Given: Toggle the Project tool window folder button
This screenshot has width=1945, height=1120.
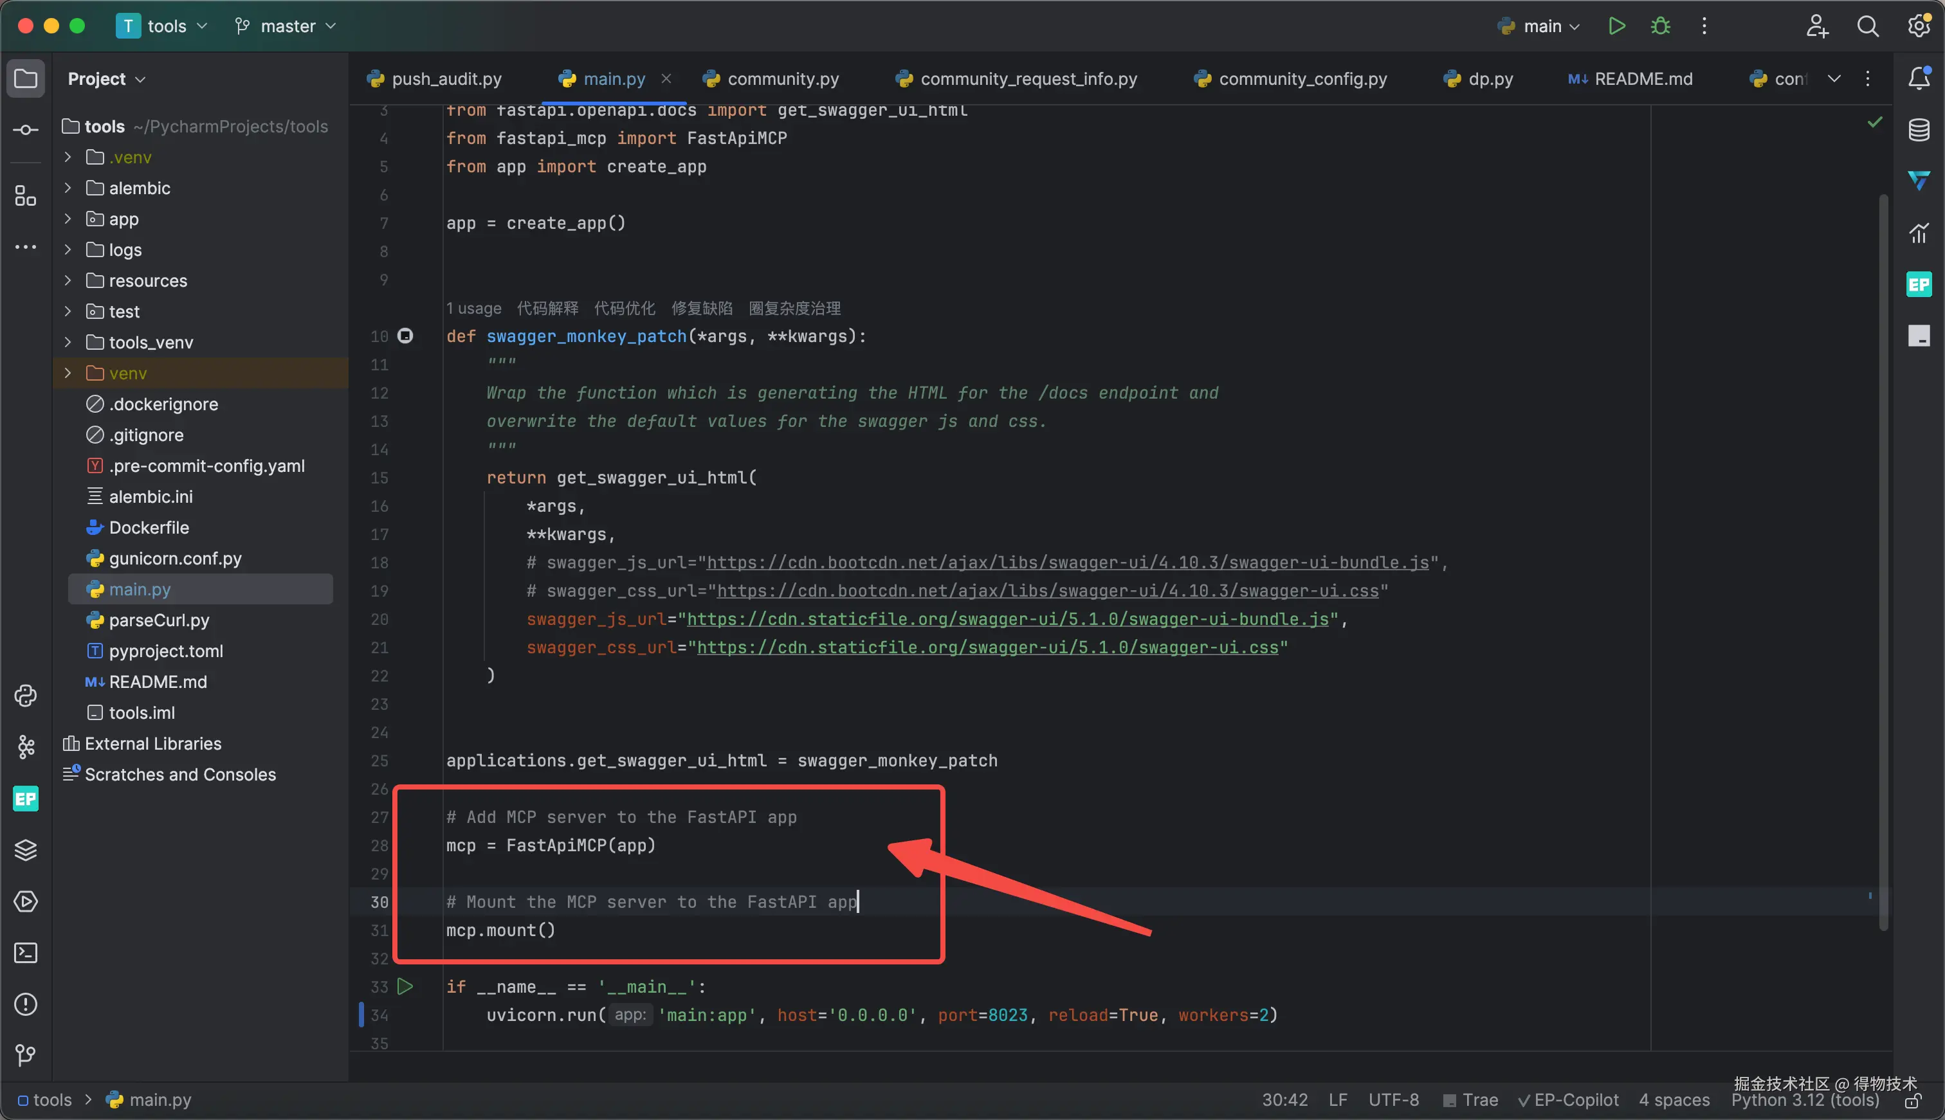Looking at the screenshot, I should pyautogui.click(x=25, y=78).
